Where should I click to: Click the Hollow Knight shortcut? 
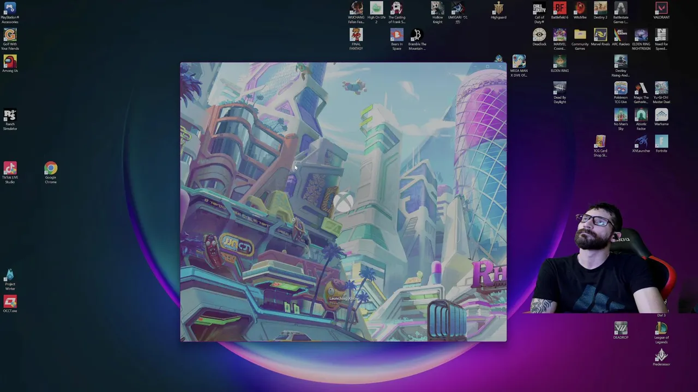click(x=437, y=13)
